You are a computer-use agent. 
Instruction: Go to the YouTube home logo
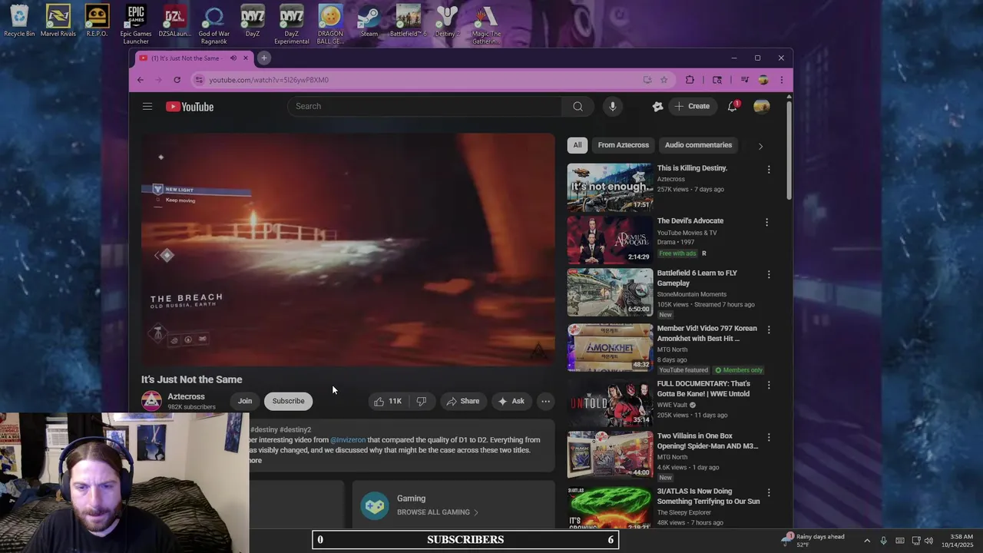pos(190,107)
